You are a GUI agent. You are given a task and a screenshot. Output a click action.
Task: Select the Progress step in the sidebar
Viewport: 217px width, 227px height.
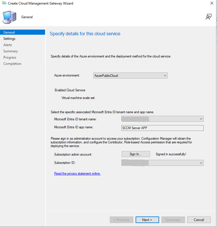pyautogui.click(x=10, y=57)
